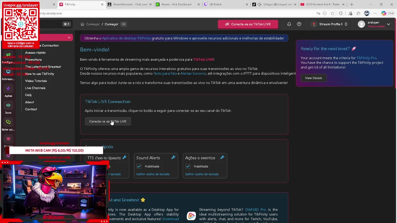Viewport: 397px width, 223px height.
Task: Click pink Conecte-se ao TikTok LIVE header button
Action: point(248,24)
